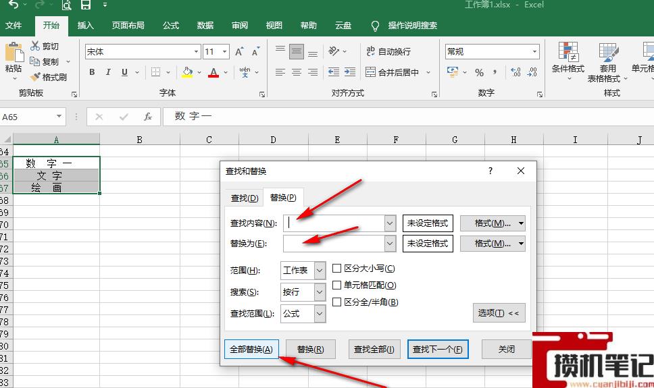Increase decimal places
654x388 pixels.
(515, 72)
